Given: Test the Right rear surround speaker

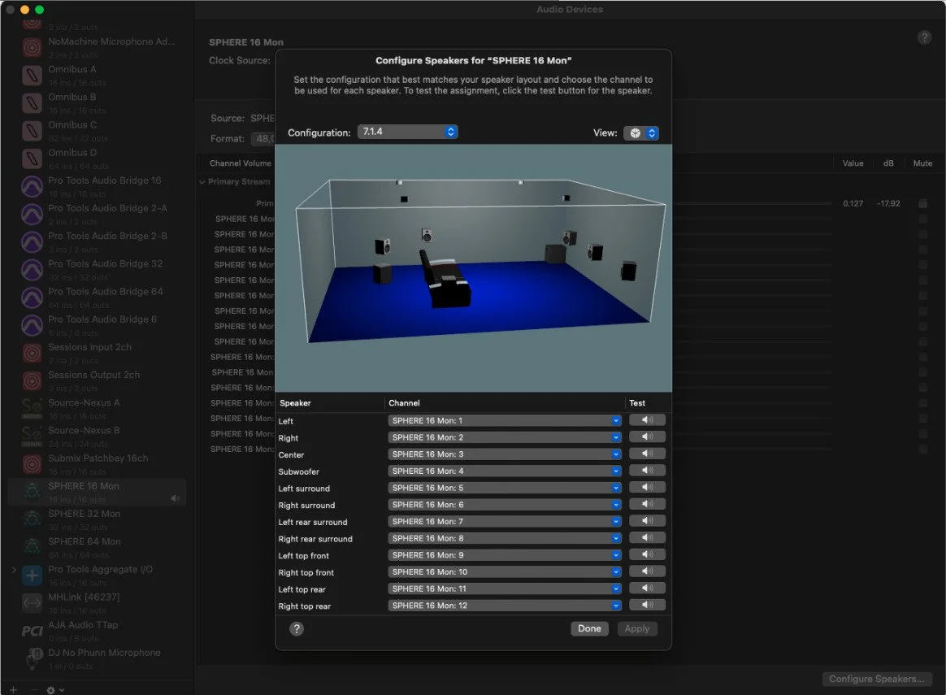Looking at the screenshot, I should (x=647, y=537).
